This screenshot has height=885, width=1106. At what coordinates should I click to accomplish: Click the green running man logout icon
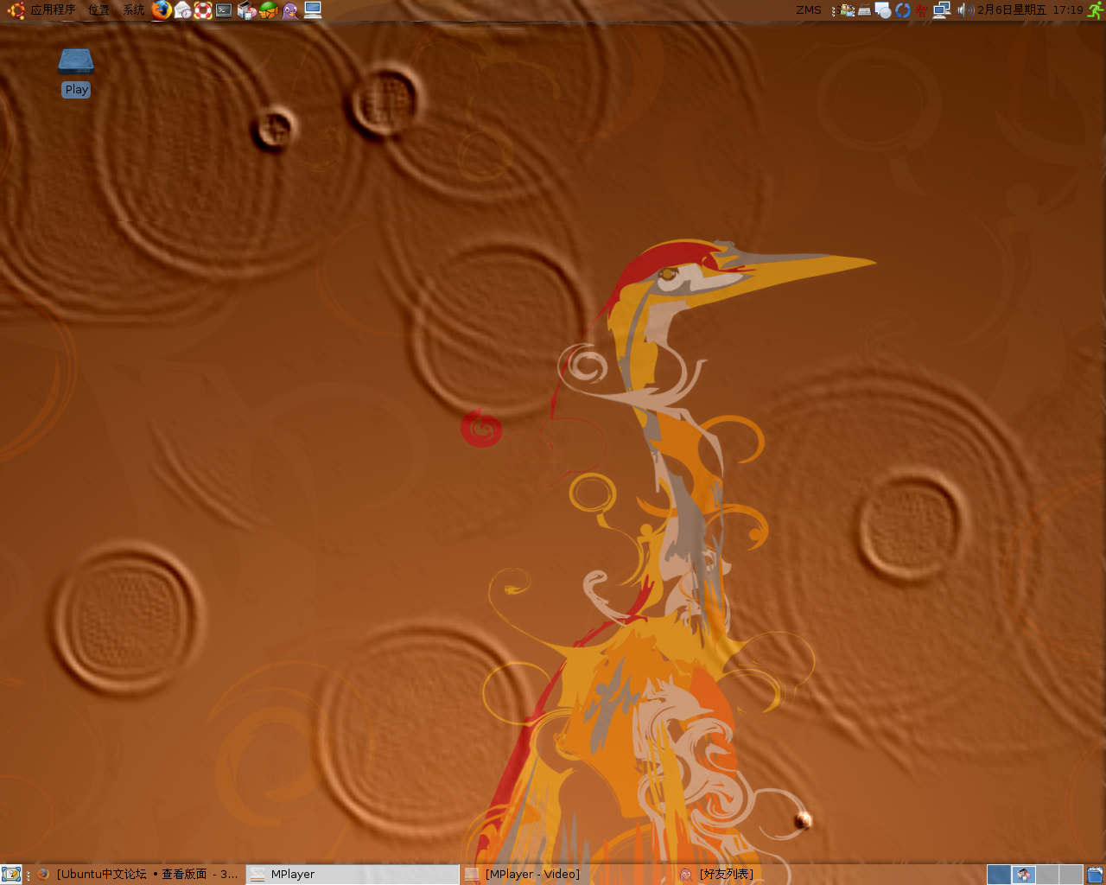[x=1096, y=10]
